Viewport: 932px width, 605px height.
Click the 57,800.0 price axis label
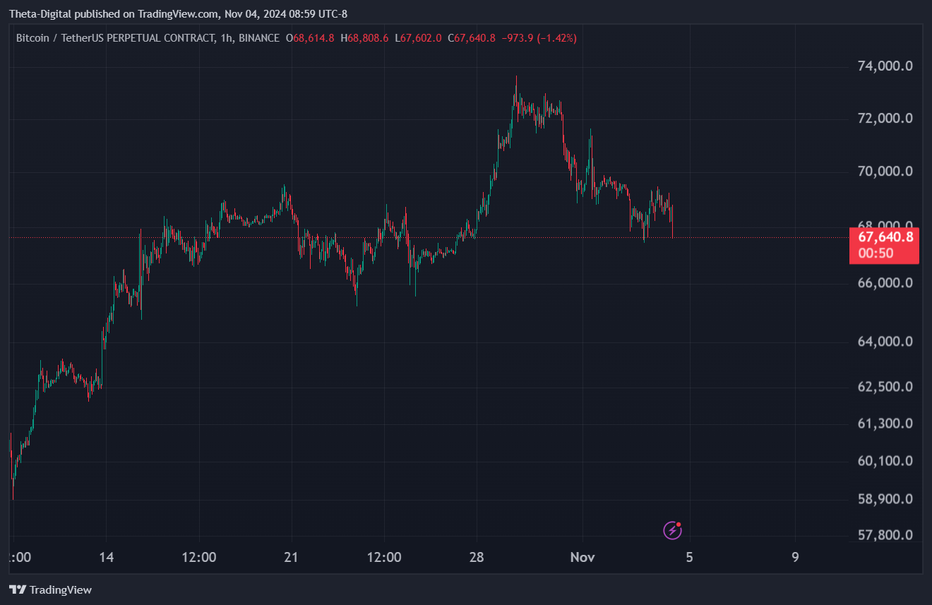(x=885, y=535)
